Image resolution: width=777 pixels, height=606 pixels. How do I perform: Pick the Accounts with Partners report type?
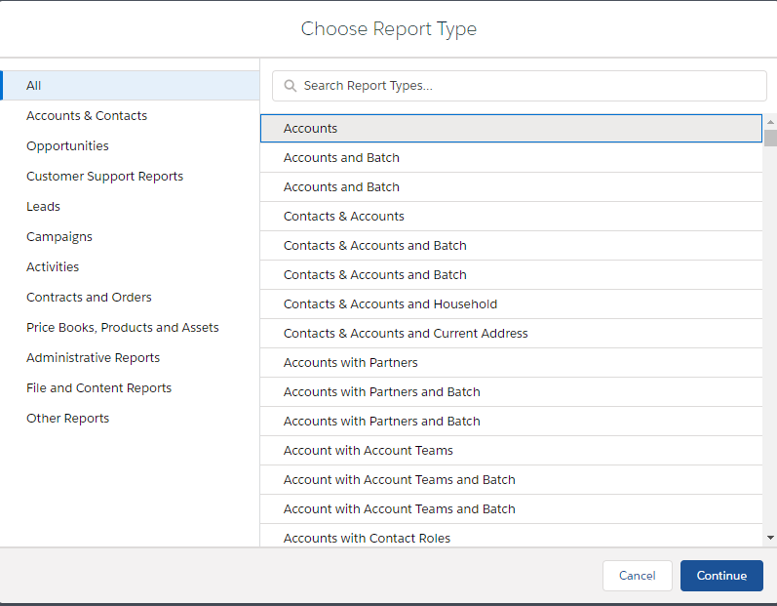[x=511, y=362]
